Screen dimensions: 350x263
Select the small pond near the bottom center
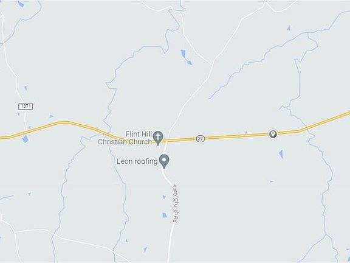click(145, 249)
